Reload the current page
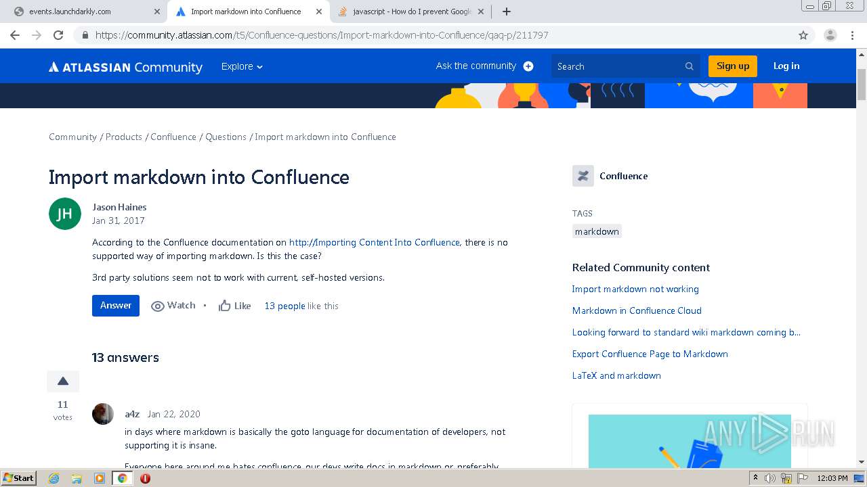The height and width of the screenshot is (487, 867). click(58, 35)
